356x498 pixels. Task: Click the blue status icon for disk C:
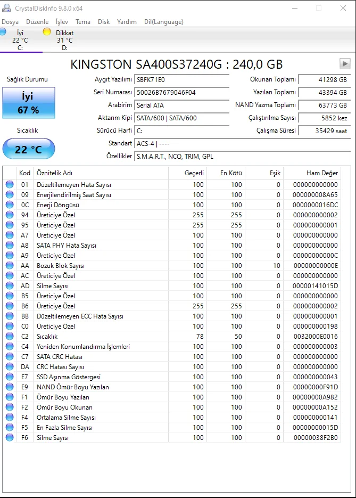[3, 31]
